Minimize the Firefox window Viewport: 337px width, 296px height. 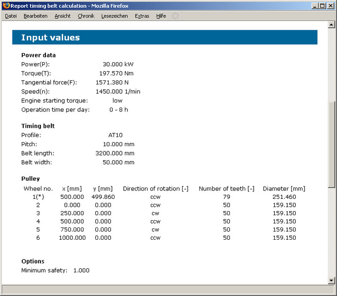[x=314, y=5]
